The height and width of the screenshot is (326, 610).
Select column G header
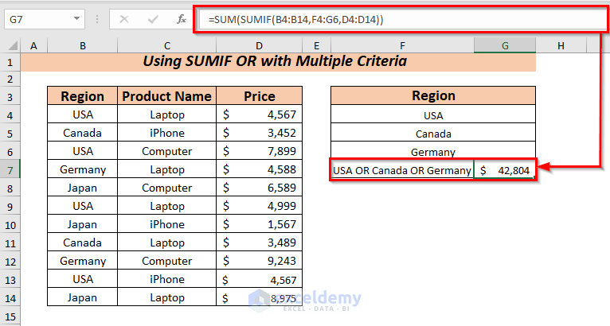click(x=505, y=46)
